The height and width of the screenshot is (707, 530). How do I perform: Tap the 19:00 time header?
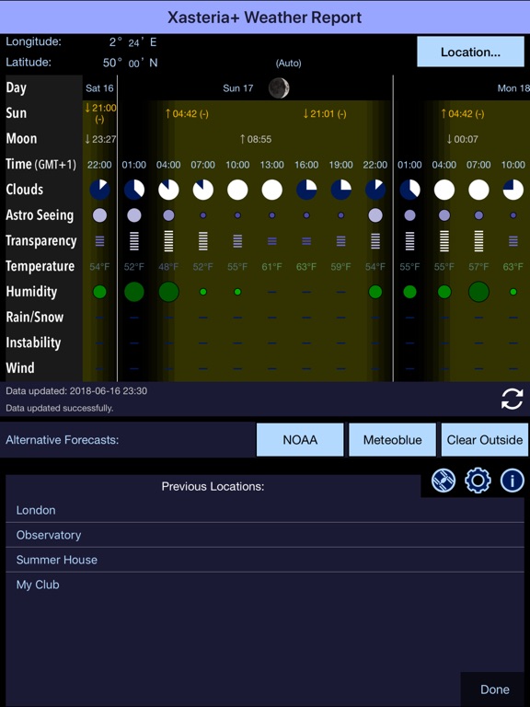(341, 165)
